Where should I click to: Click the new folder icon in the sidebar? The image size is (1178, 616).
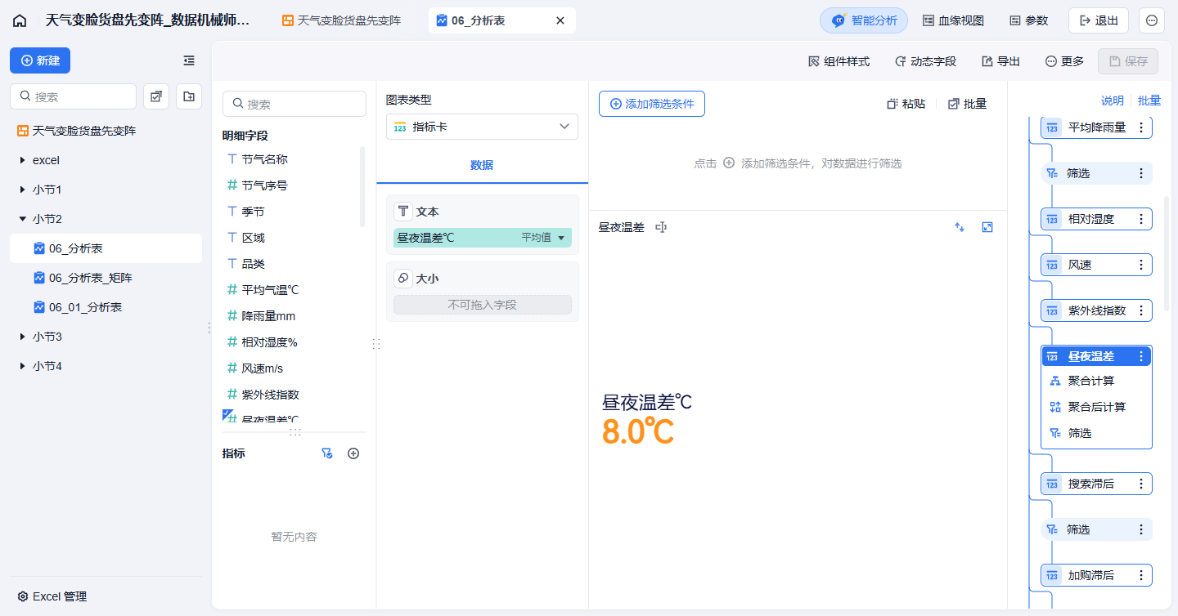(189, 96)
